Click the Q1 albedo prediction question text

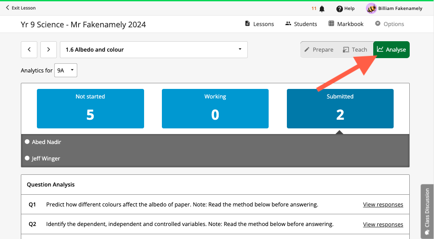pyautogui.click(x=182, y=204)
